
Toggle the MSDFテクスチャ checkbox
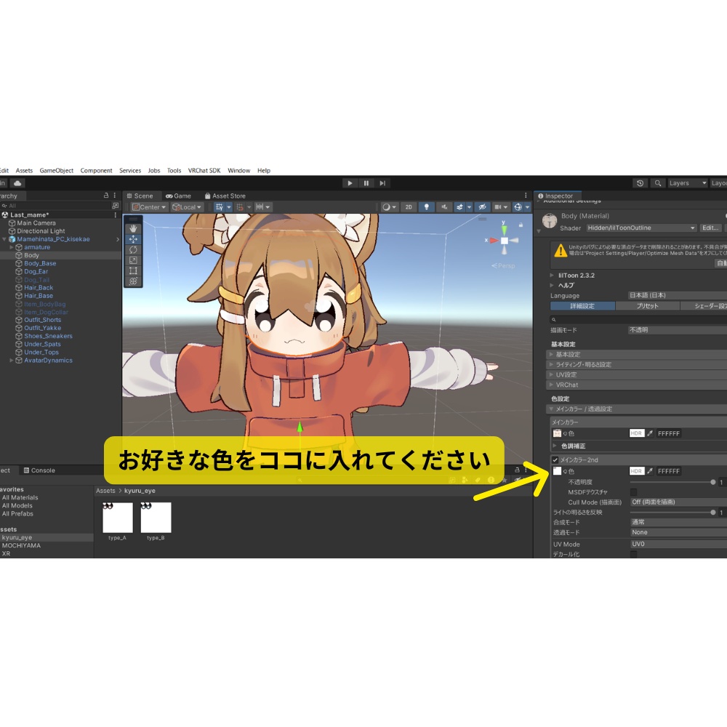pos(633,492)
